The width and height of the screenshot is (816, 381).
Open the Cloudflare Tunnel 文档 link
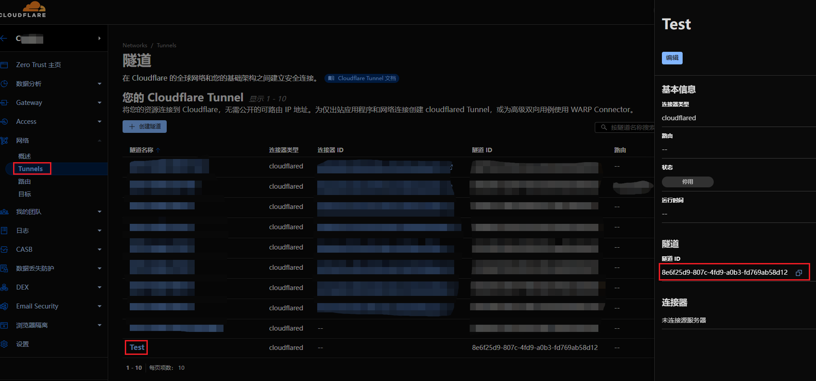pyautogui.click(x=362, y=78)
